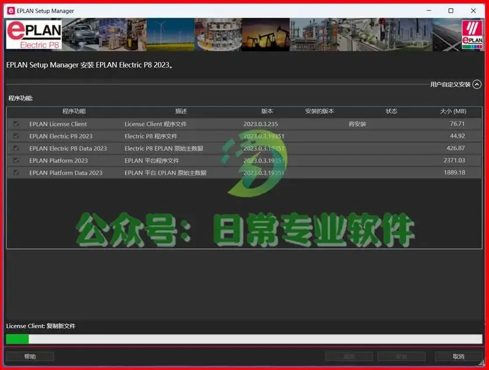Click the 版本 column header
489x370 pixels.
[x=267, y=111]
